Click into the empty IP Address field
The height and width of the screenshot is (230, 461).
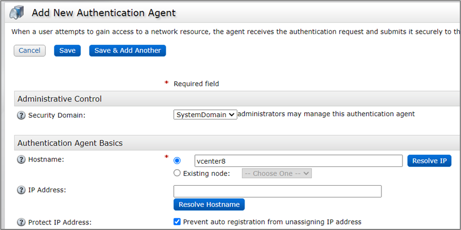277,191
